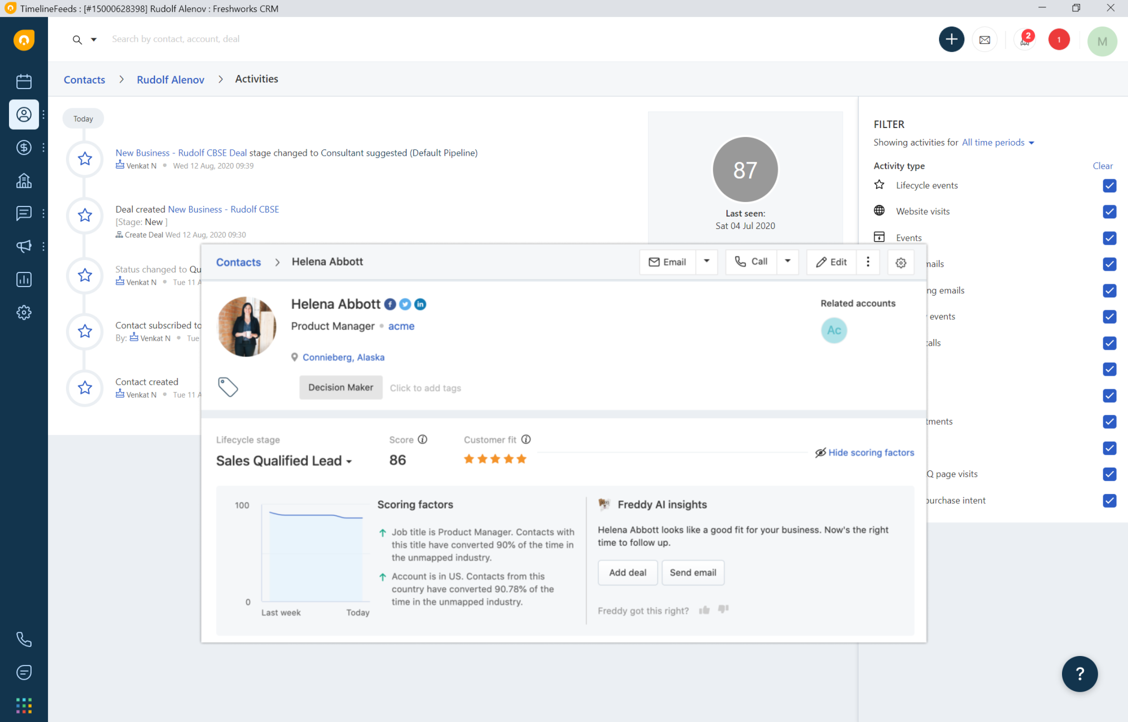Screen dimensions: 1128x722
Task: Open the Call button dropdown arrow
Action: [x=787, y=262]
